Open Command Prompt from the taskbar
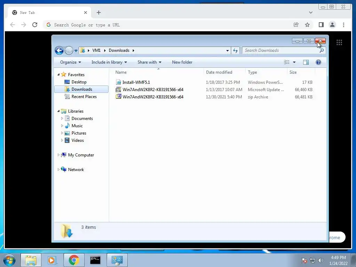The height and width of the screenshot is (267, 356). coord(95,260)
